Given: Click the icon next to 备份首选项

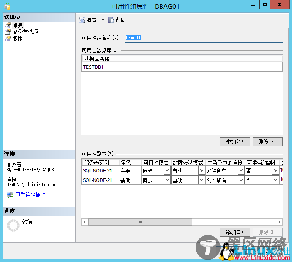Looking at the screenshot, I should [x=8, y=32].
